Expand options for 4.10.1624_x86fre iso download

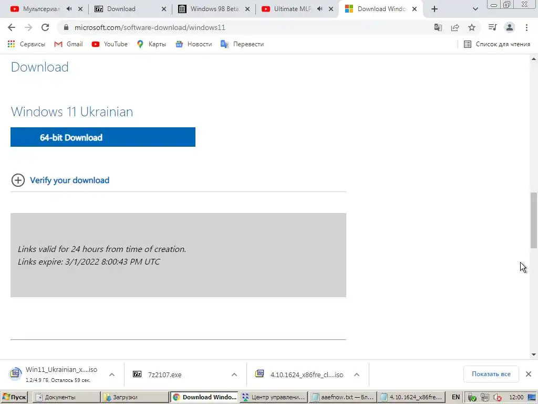[x=357, y=375]
